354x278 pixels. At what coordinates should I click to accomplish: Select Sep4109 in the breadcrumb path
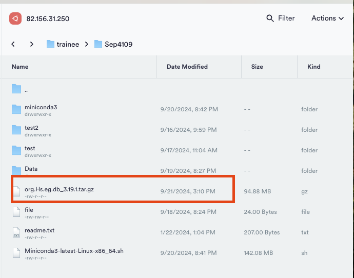coord(119,44)
